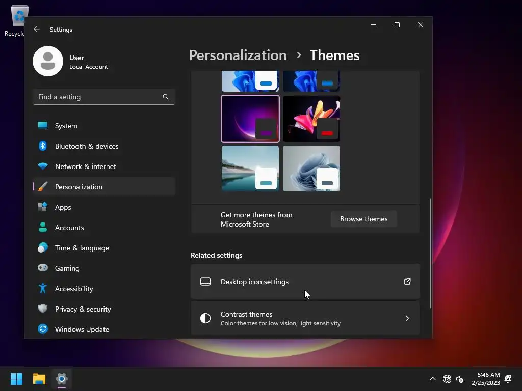
Task: Show hidden tray icons chevron
Action: point(432,379)
